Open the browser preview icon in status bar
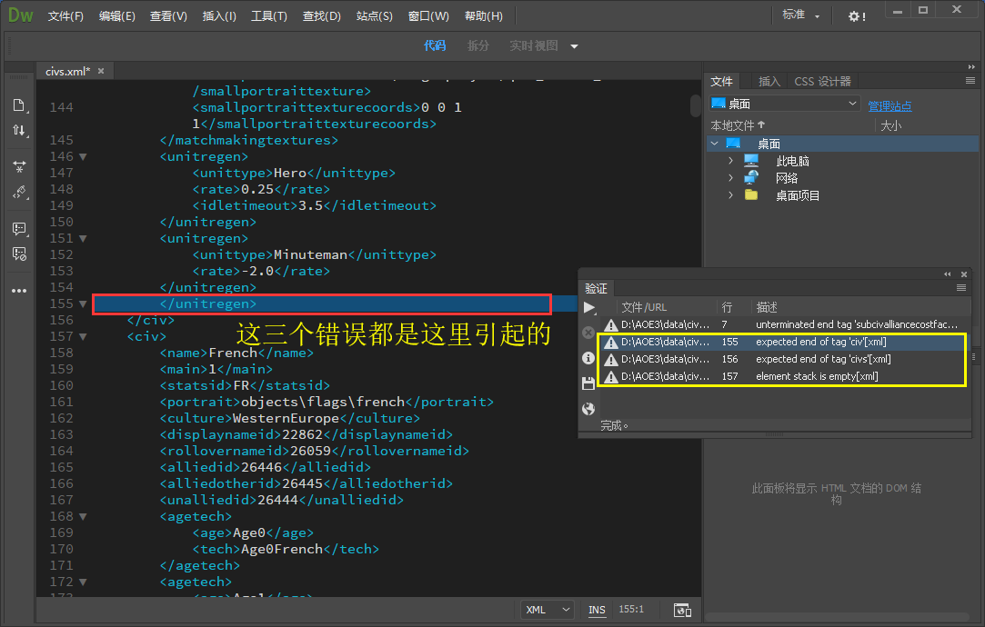 click(681, 610)
